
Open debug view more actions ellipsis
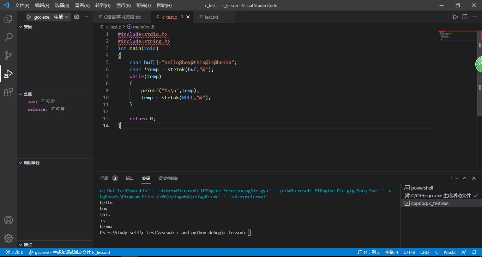point(86,17)
